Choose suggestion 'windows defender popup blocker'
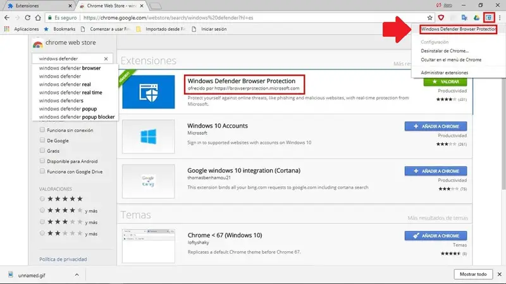This screenshot has width=506, height=284. (75, 117)
